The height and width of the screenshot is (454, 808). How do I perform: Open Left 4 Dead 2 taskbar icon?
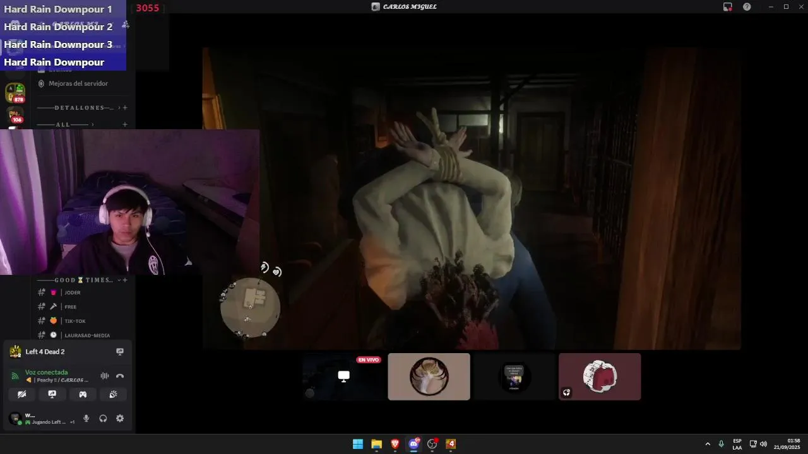(x=451, y=444)
